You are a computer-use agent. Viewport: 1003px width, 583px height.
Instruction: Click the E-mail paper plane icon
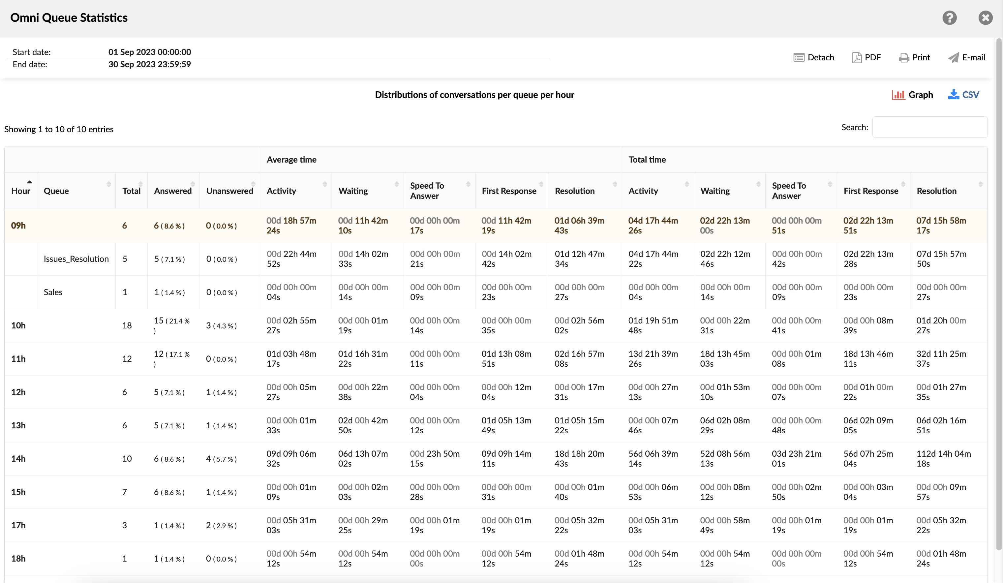pos(953,58)
